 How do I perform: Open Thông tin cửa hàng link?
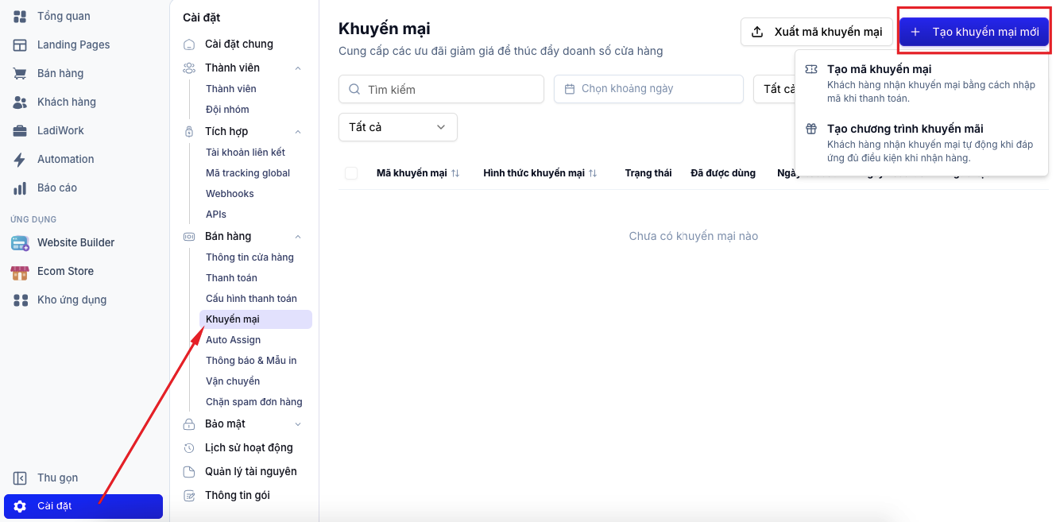pyautogui.click(x=249, y=257)
